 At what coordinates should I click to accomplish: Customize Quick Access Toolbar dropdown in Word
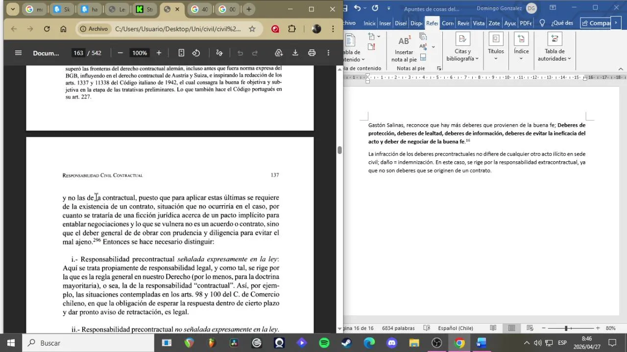pos(389,8)
